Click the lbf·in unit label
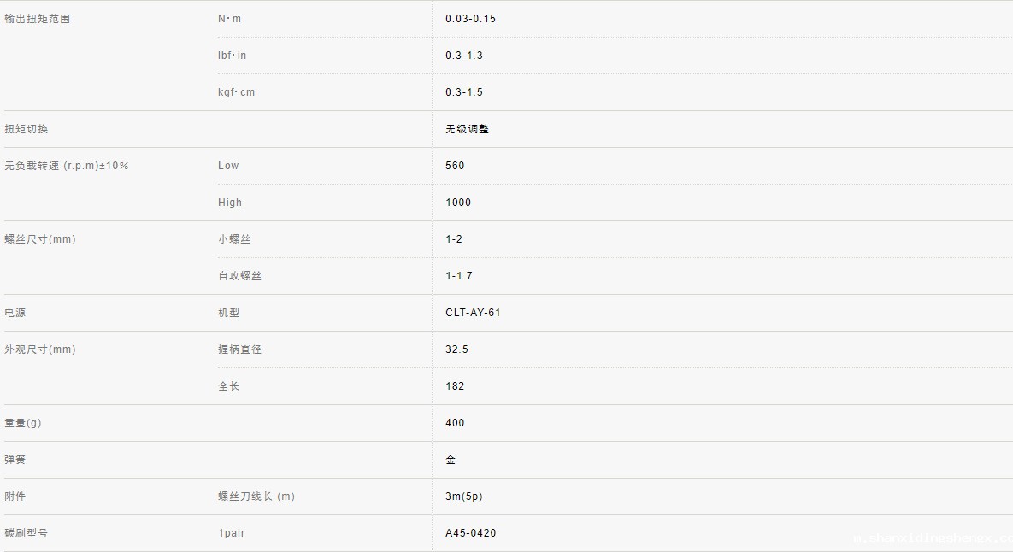This screenshot has width=1013, height=552. point(232,56)
